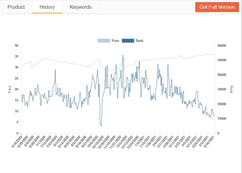This screenshot has width=242, height=173.
Task: Click the 20 price axis value
Action: pyautogui.click(x=17, y=89)
